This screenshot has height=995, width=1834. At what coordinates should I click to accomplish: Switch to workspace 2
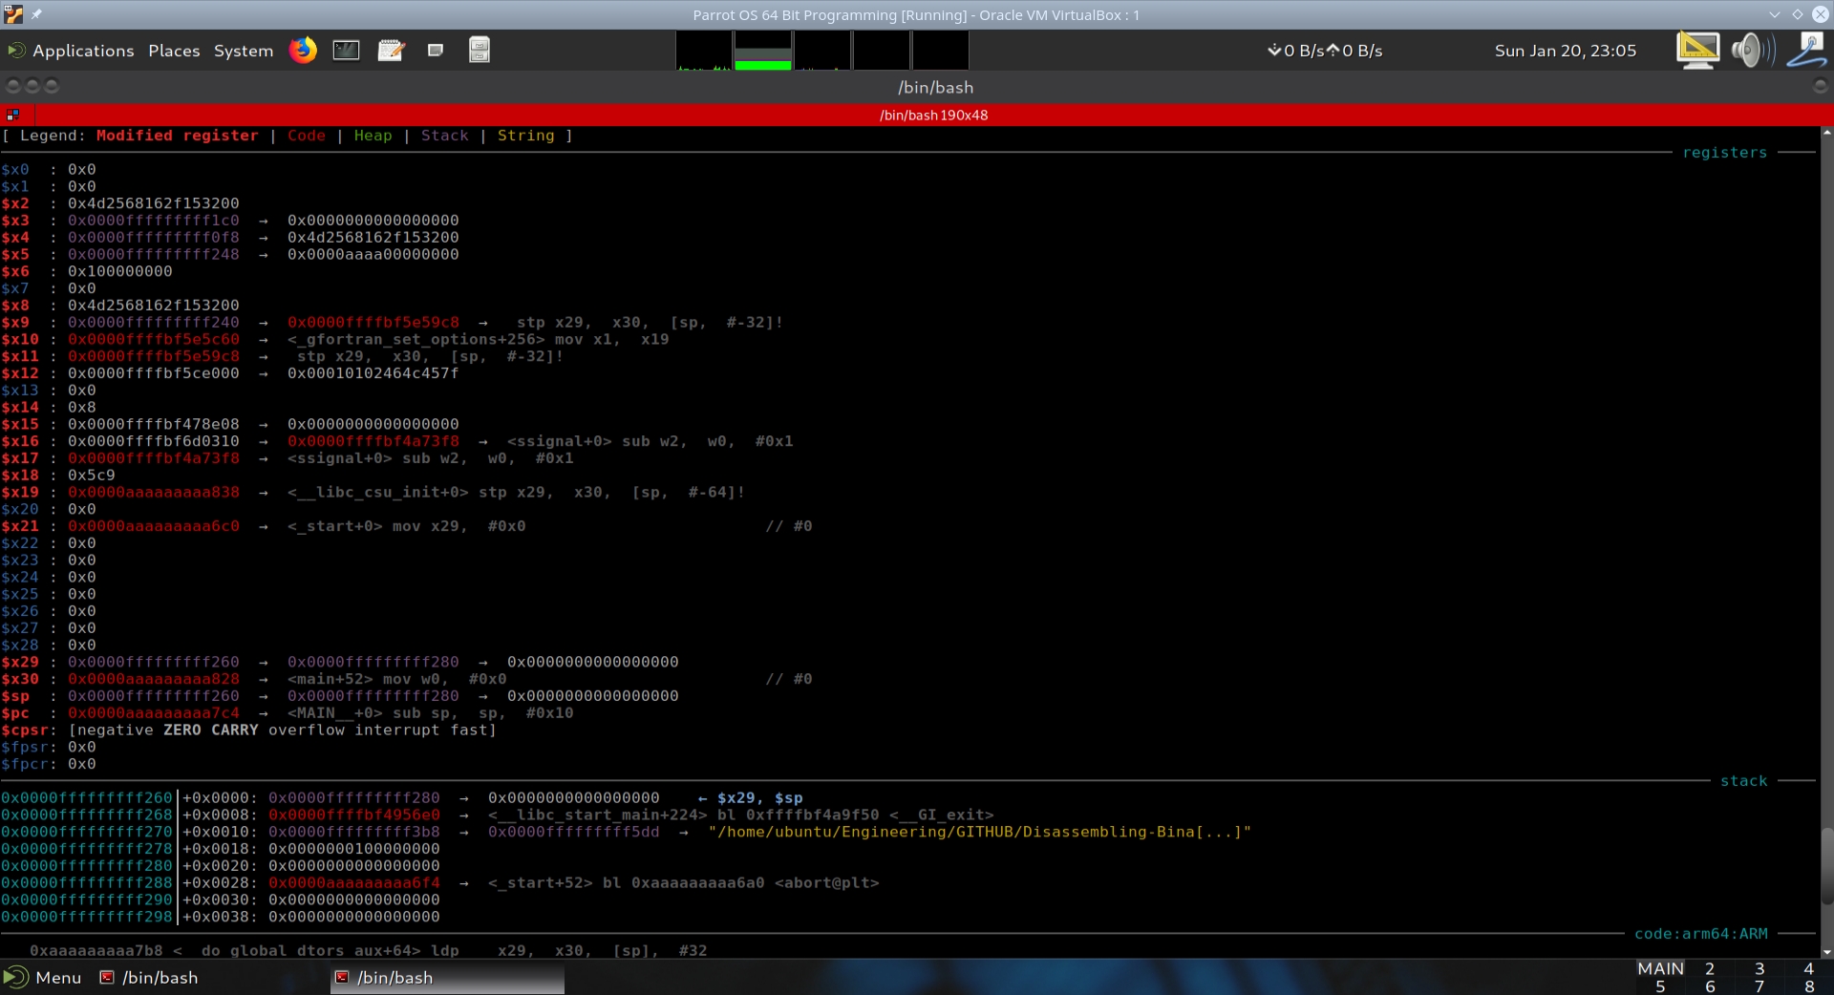click(1710, 968)
